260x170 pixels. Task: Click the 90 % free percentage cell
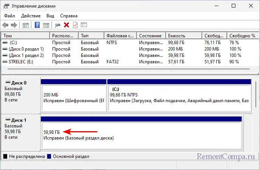coord(234,62)
